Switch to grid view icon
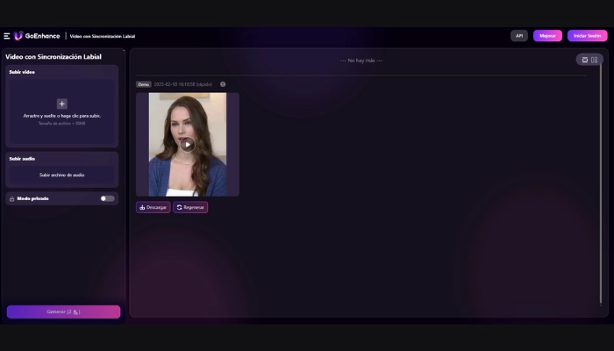 coord(595,60)
